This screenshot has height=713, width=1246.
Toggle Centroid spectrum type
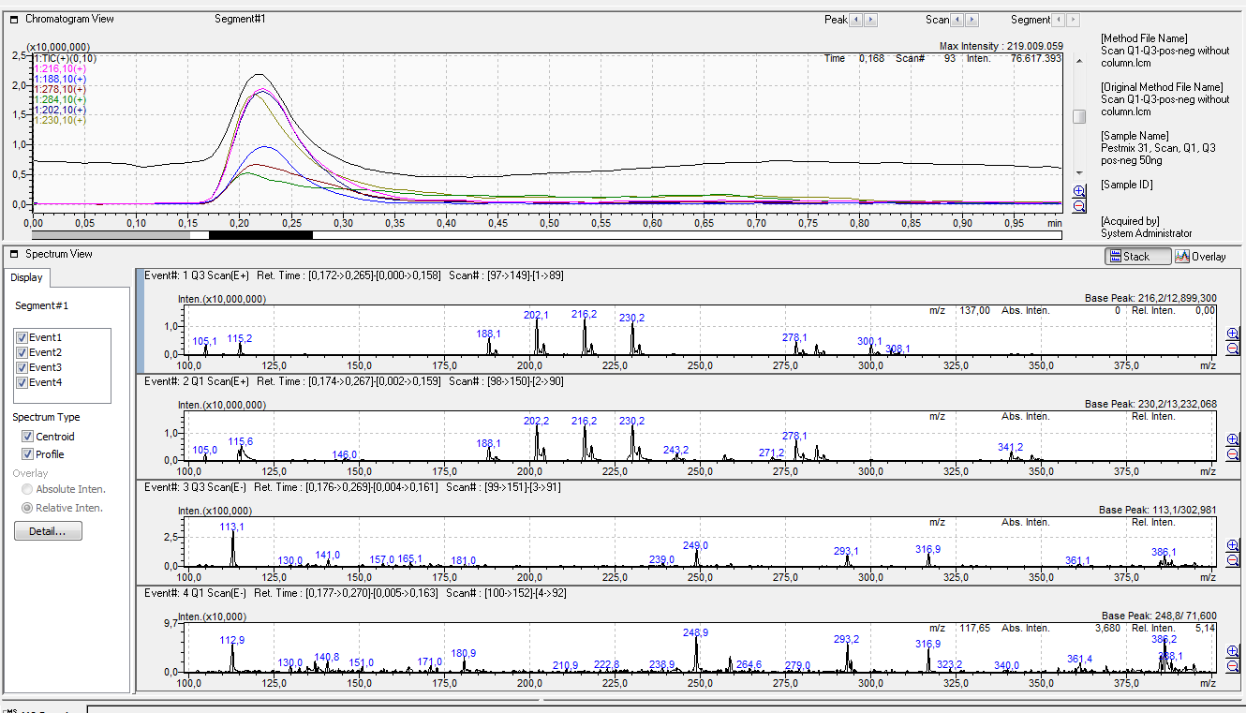coord(28,437)
